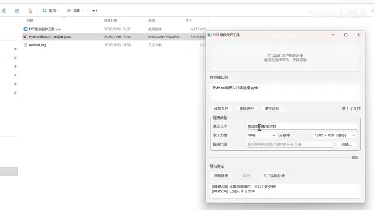Click the .pptx drag-and-drop zone
The width and height of the screenshot is (374, 210).
pos(285,57)
